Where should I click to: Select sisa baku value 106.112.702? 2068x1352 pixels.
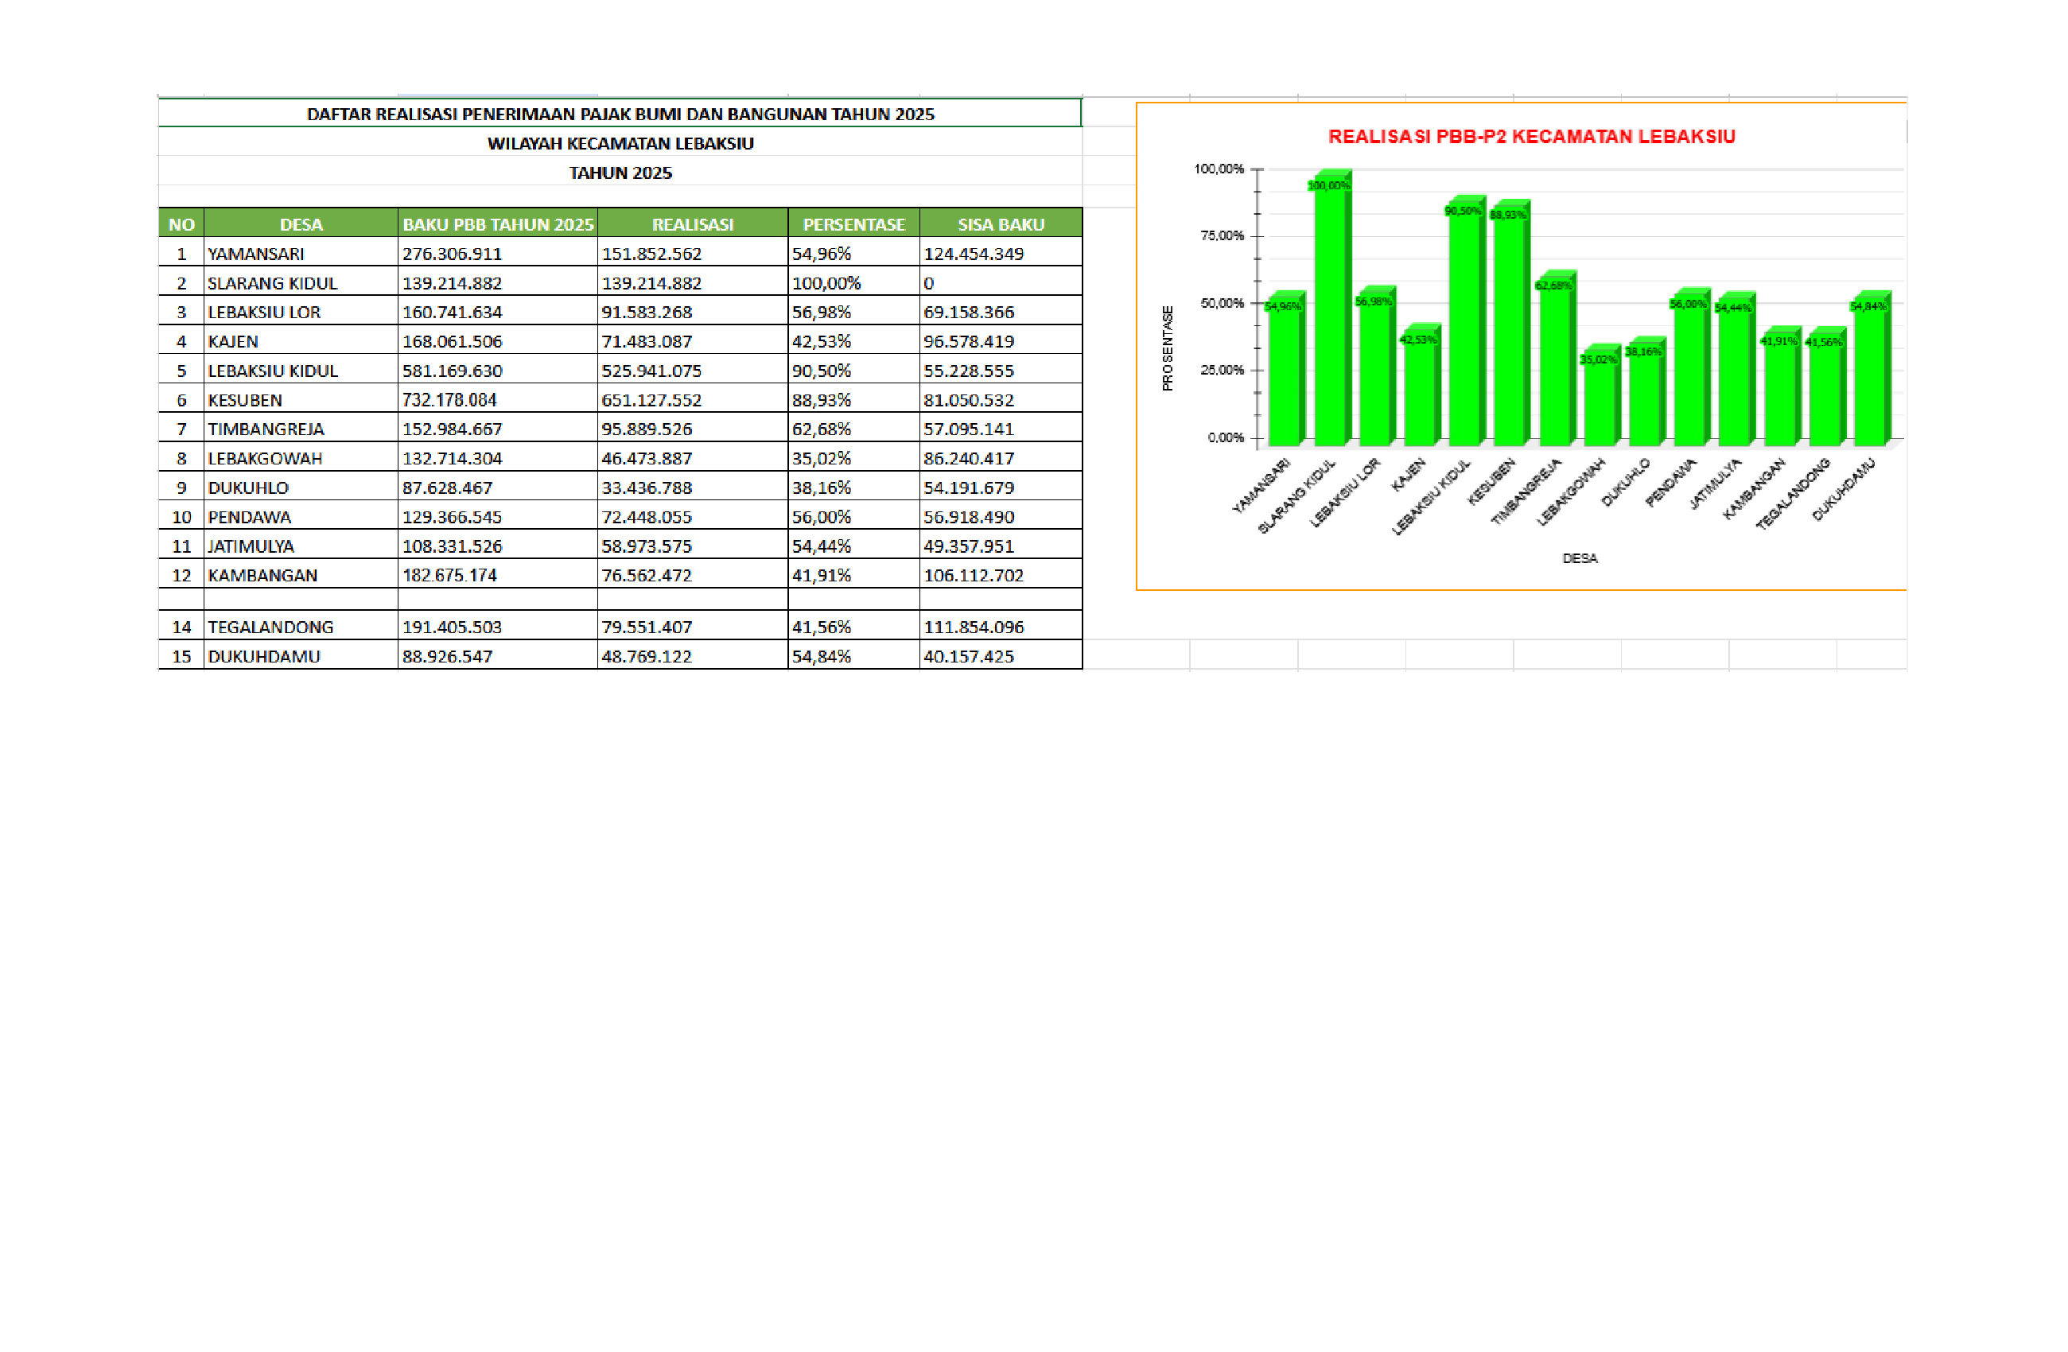click(1001, 574)
